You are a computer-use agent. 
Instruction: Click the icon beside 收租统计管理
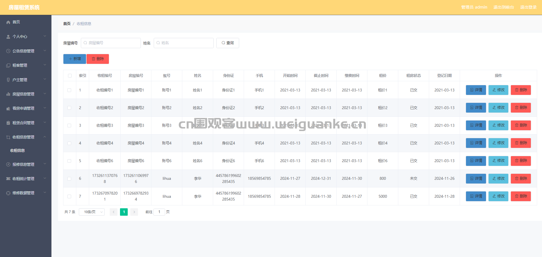pos(8,179)
